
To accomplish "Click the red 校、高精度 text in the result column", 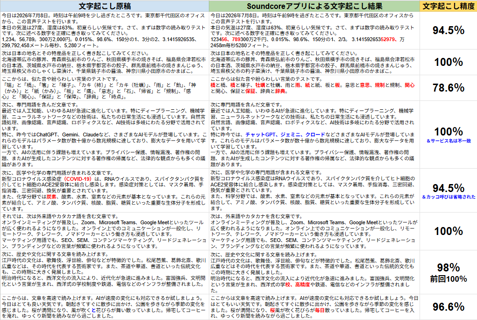I will tap(298, 284).
